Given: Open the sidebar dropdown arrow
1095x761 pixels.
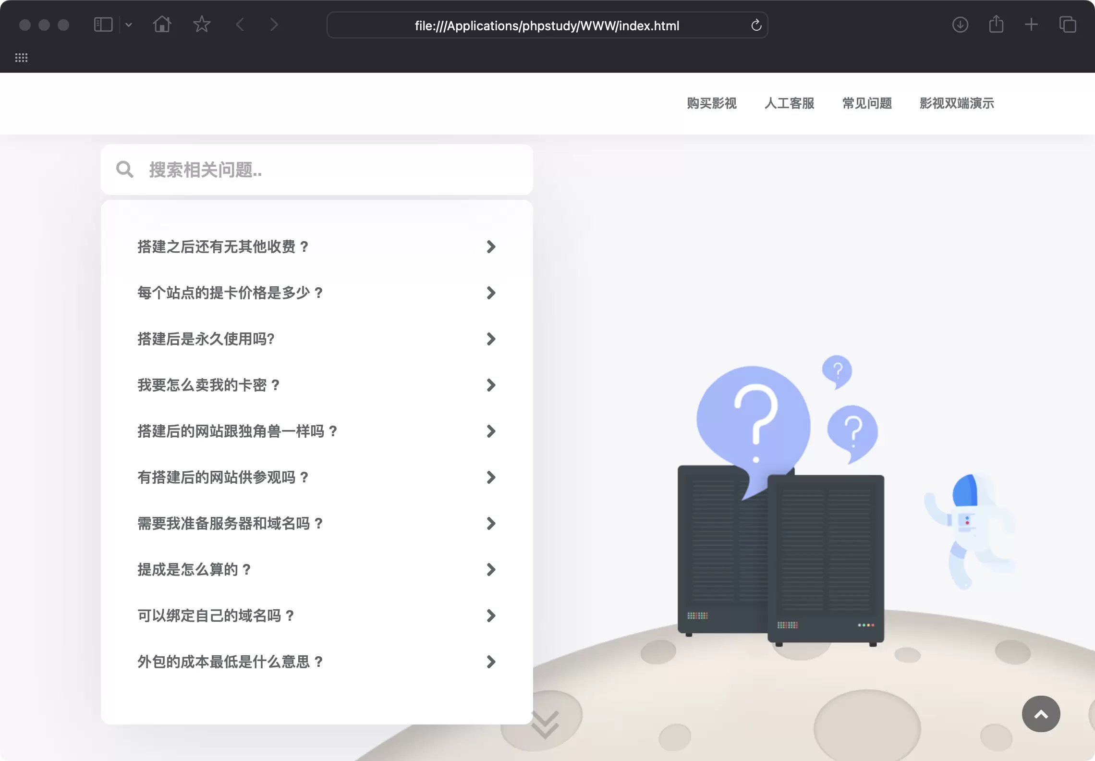Looking at the screenshot, I should tap(128, 25).
